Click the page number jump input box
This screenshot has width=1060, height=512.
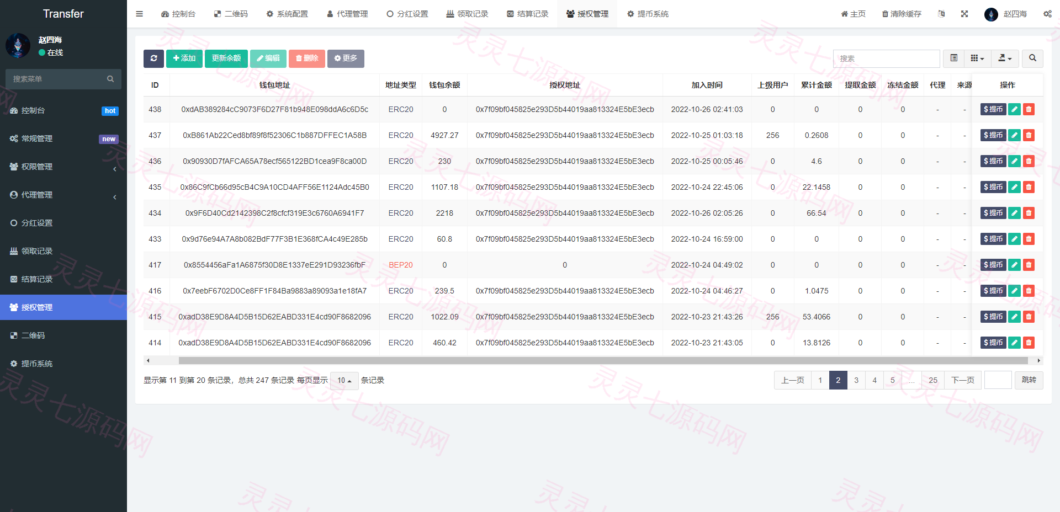click(998, 380)
